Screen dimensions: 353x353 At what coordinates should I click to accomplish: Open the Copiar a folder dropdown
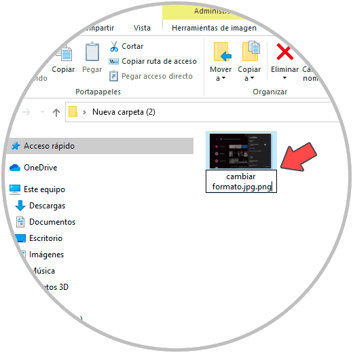[249, 61]
